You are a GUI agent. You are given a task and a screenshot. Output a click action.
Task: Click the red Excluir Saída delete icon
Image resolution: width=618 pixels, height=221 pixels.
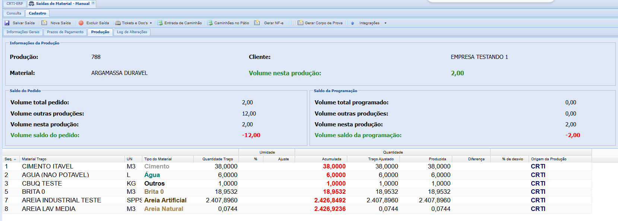81,23
